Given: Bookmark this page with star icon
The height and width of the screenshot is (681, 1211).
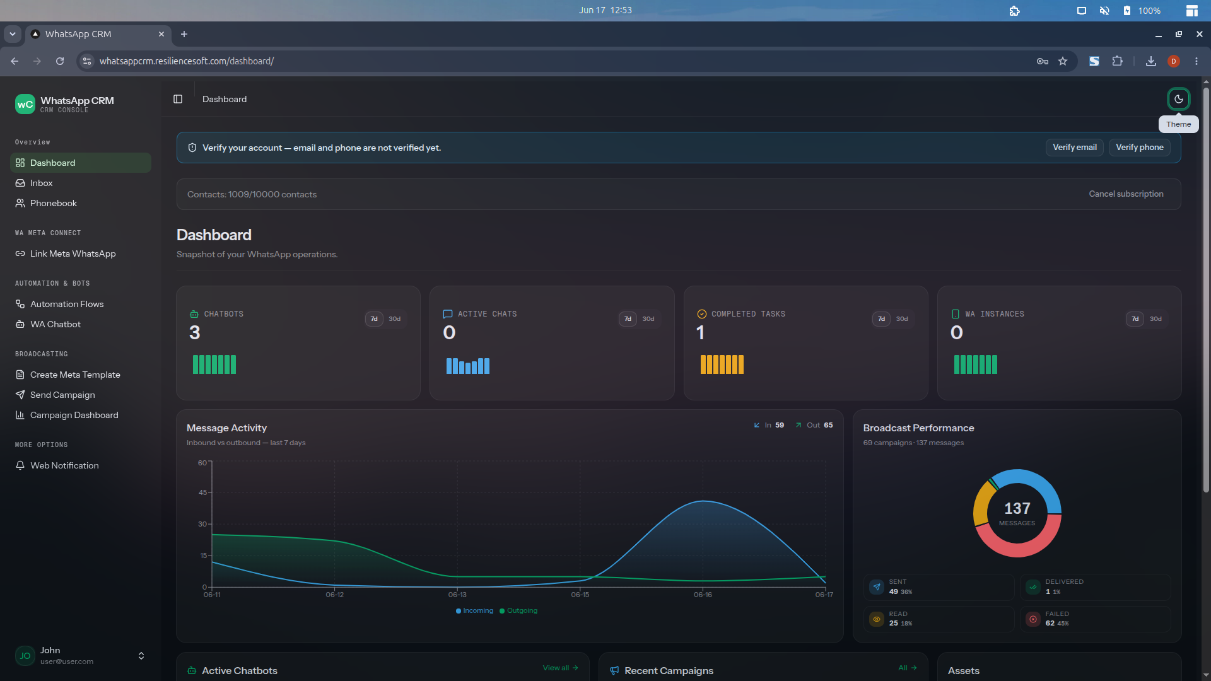Looking at the screenshot, I should point(1063,61).
